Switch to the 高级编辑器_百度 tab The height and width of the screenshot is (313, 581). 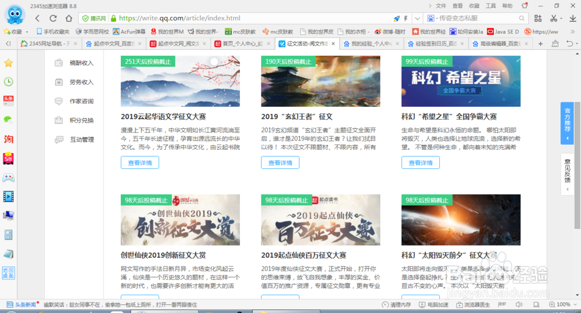(500, 44)
